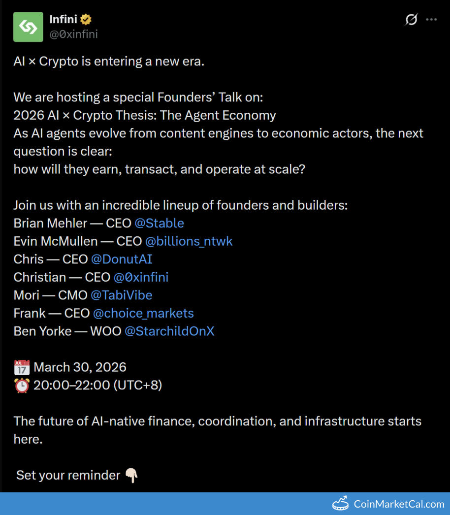Click the CoinMarketCal logo icon

tap(341, 504)
